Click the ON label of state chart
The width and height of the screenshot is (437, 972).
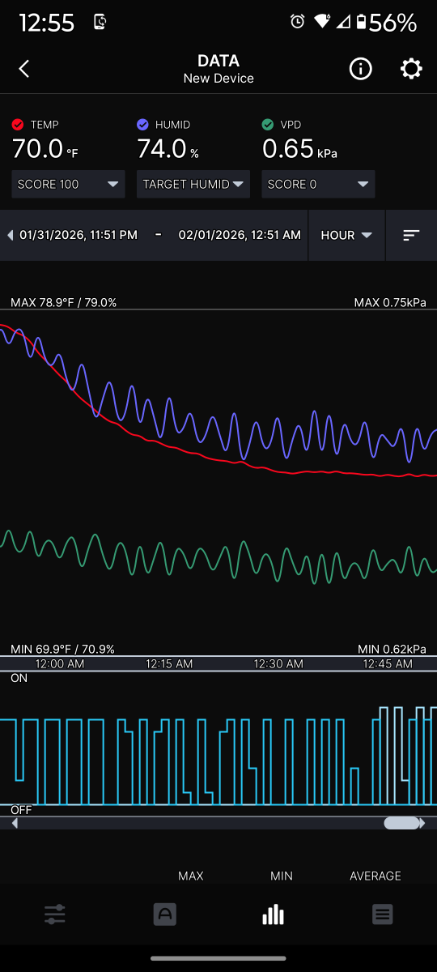pyautogui.click(x=19, y=678)
